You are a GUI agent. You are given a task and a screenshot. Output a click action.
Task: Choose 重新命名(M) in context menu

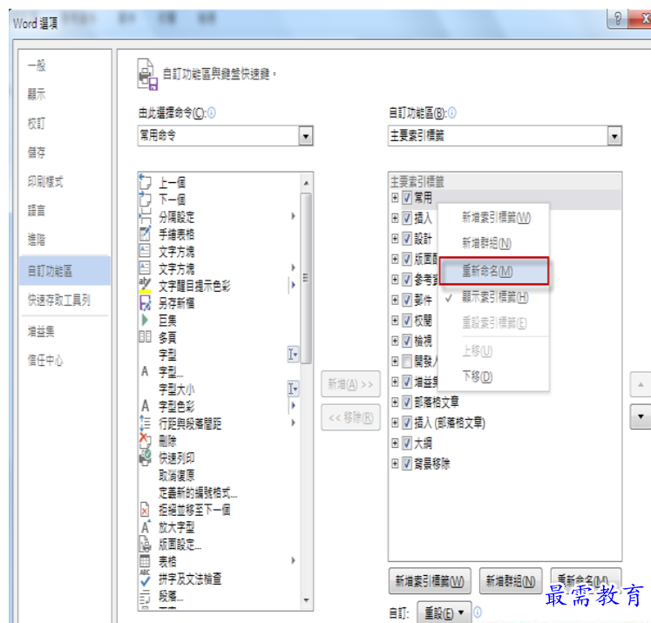point(494,271)
